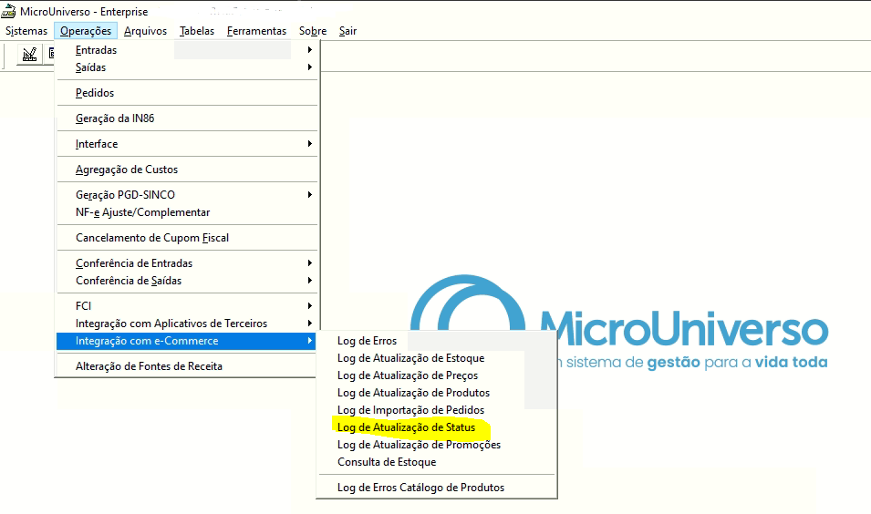Expand the Saídas submenu arrow
The width and height of the screenshot is (871, 514).
click(x=309, y=67)
